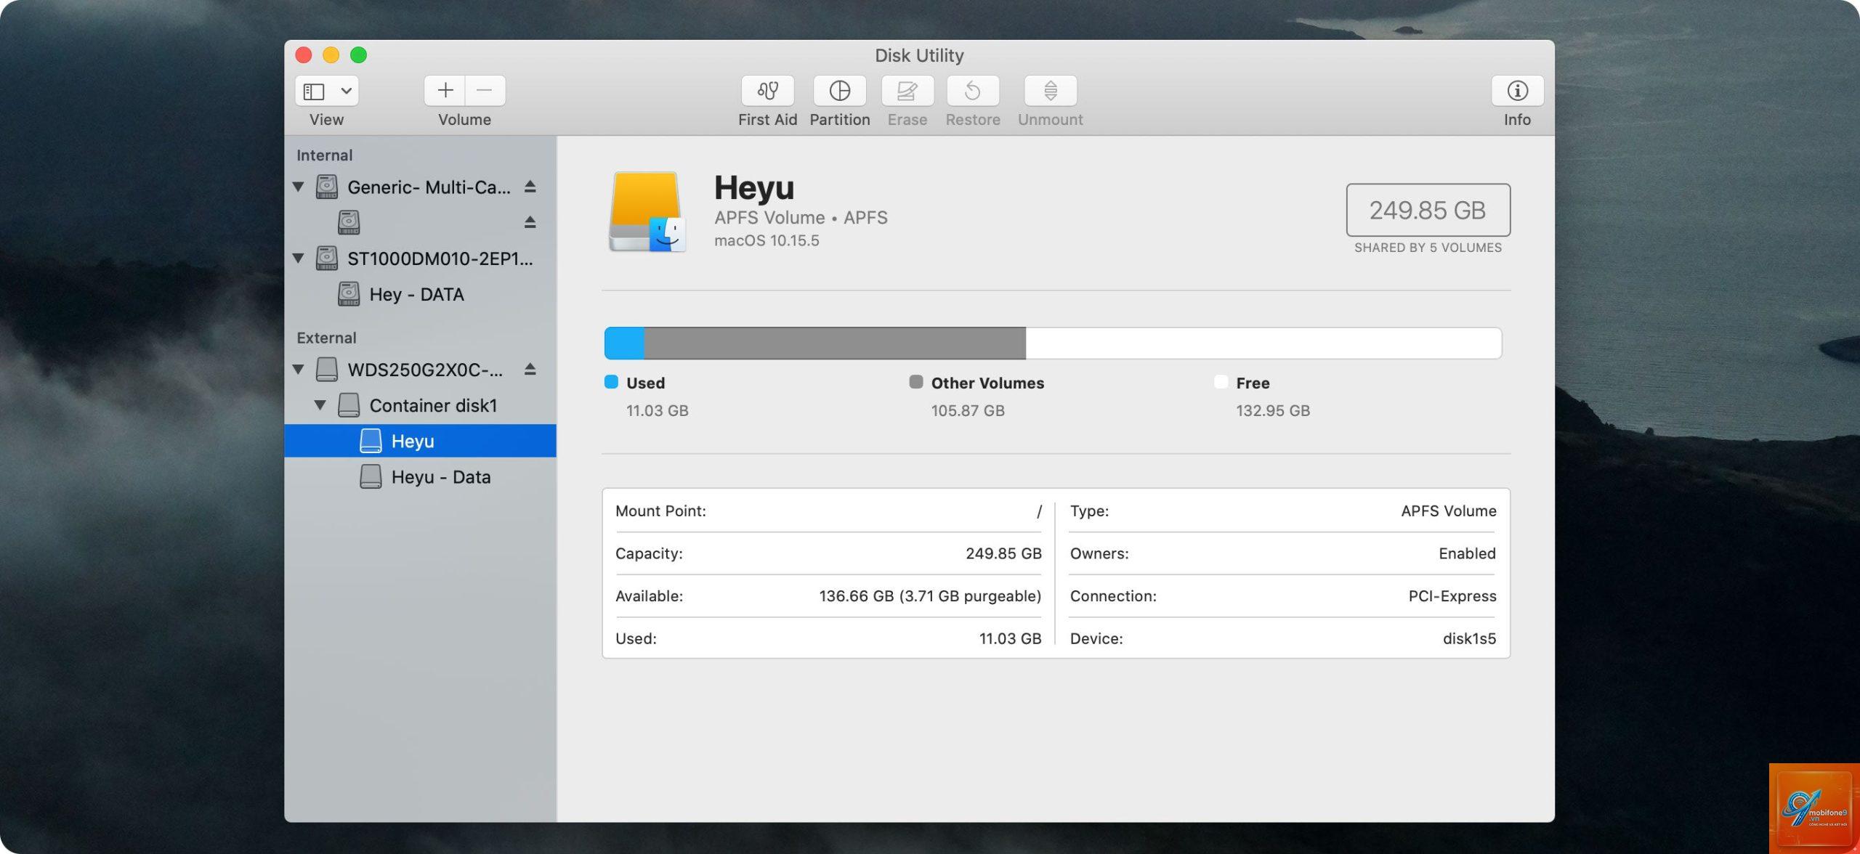This screenshot has height=854, width=1860.
Task: Click the white Free legend swatch
Action: 1221,382
